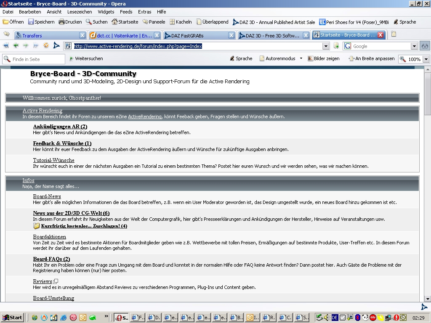Click the add bookmark star icon
The height and width of the screenshot is (323, 431).
(336, 46)
